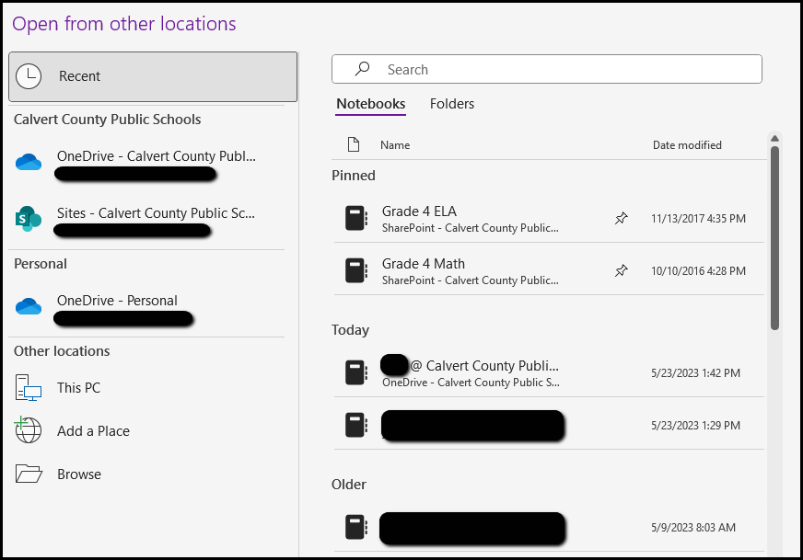Click the Other locations section heading

click(62, 351)
